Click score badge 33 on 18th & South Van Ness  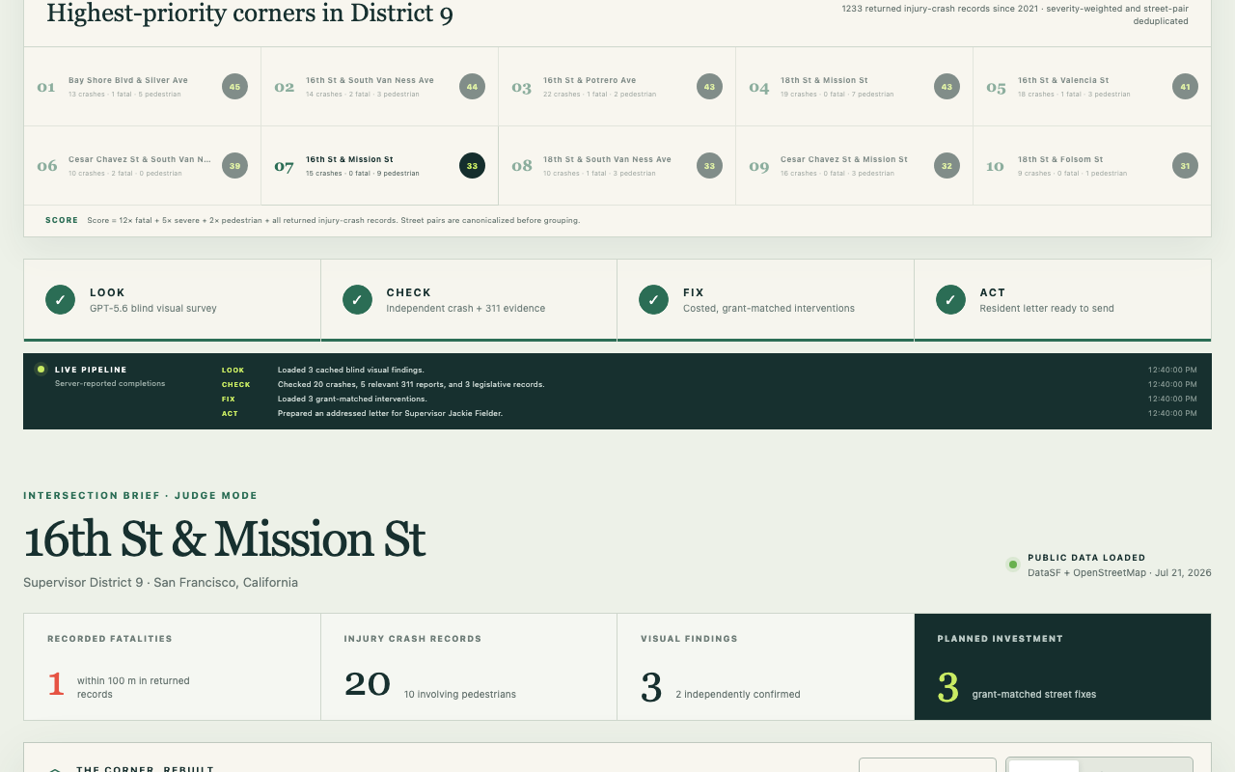point(709,166)
